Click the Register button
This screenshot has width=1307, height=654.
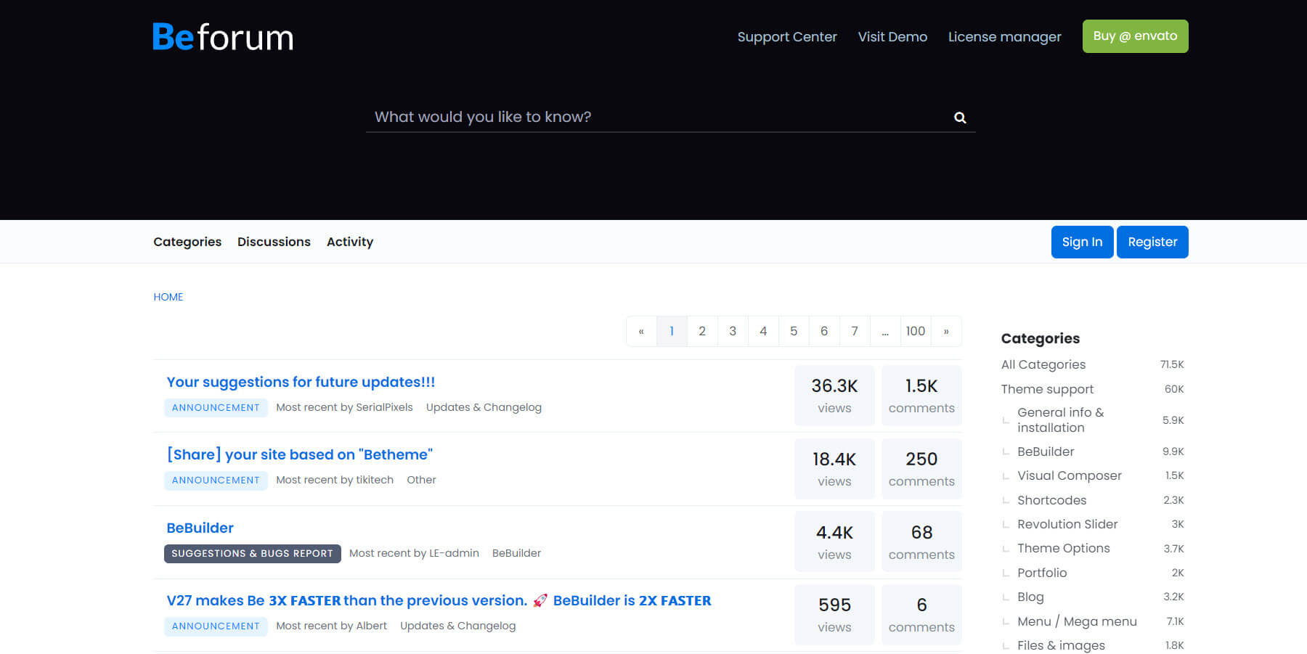pos(1152,242)
